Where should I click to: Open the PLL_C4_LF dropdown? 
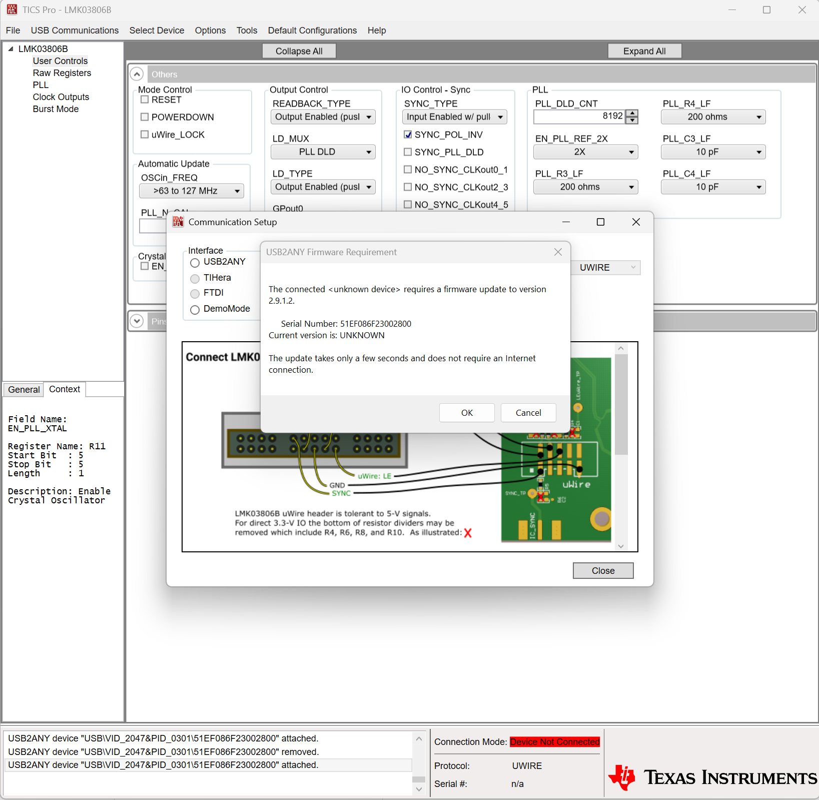coord(713,187)
